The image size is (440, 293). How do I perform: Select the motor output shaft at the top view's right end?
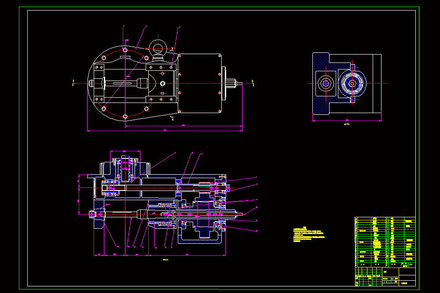pyautogui.click(x=234, y=83)
